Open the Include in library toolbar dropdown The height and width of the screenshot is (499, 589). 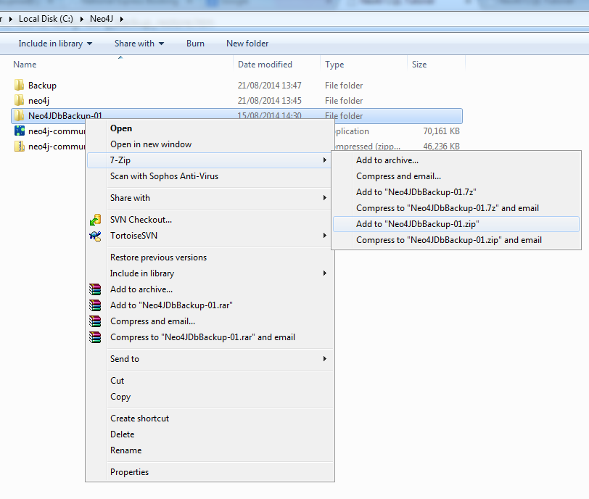click(x=55, y=44)
